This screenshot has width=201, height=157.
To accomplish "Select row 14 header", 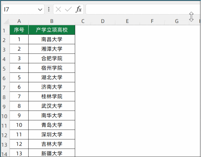I will coord(5,153).
